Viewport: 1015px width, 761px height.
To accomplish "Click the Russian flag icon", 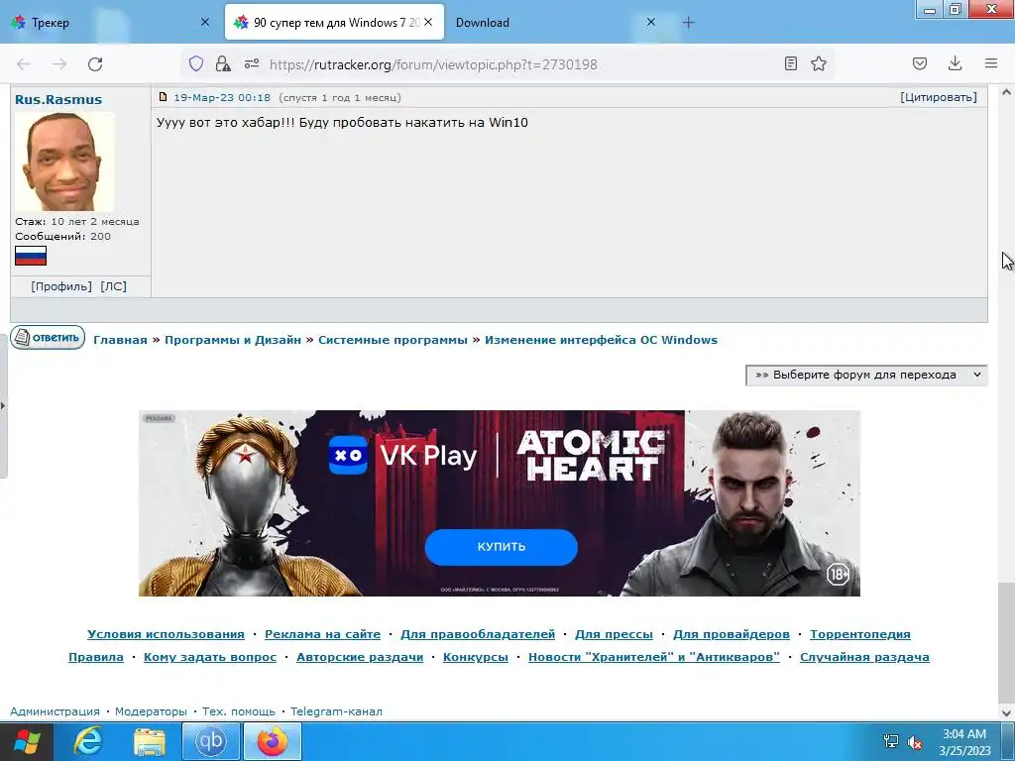I will tap(31, 256).
